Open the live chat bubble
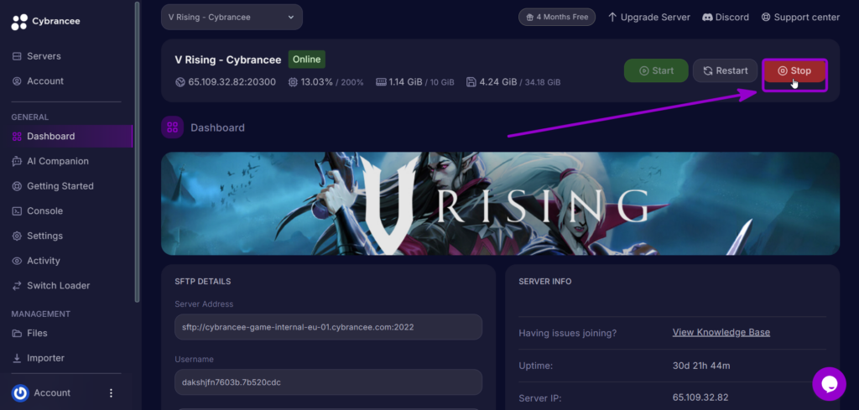Viewport: 859px width, 410px height. (x=829, y=384)
